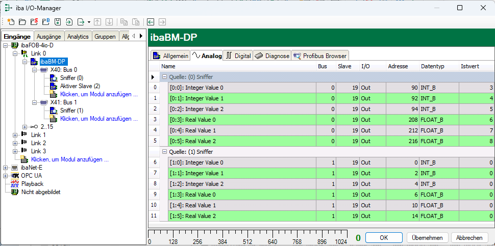The width and height of the screenshot is (495, 246).
Task: Expand the ibaNet-E tree node
Action: tap(6, 168)
